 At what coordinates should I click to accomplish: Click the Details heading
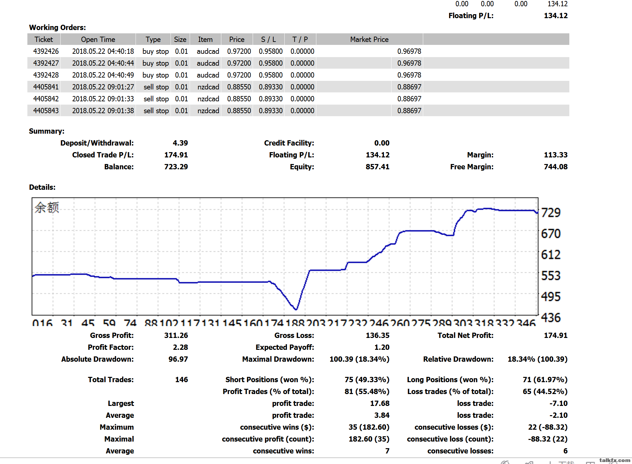tap(42, 187)
